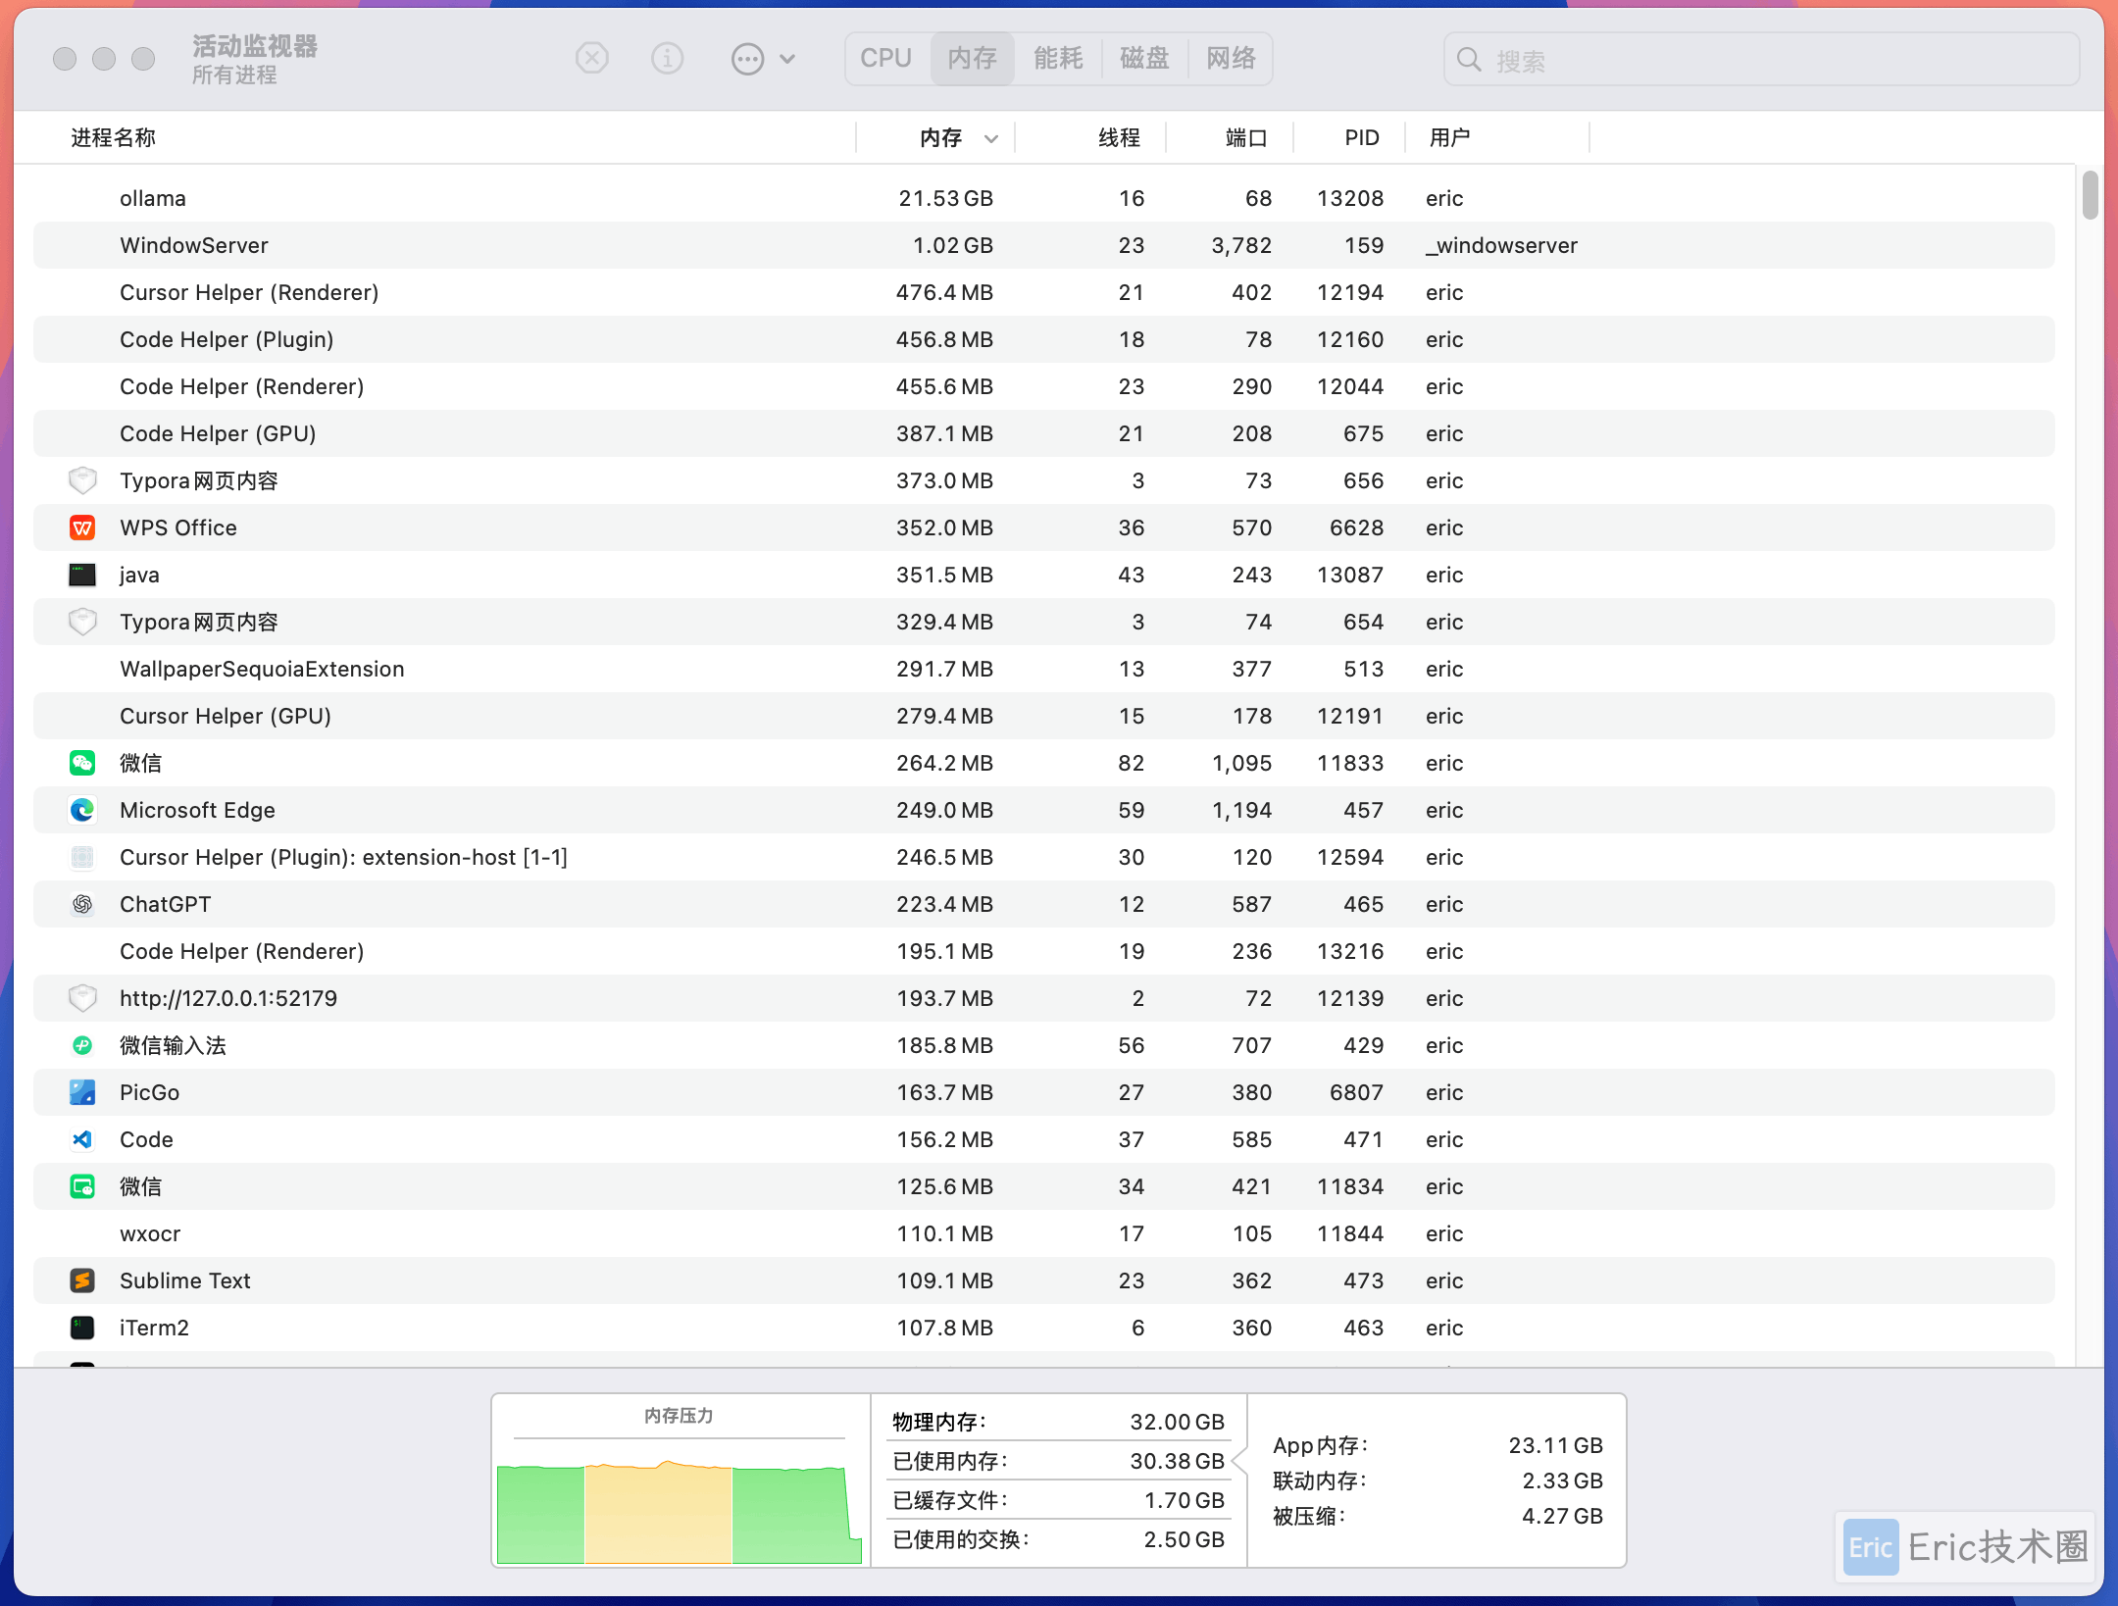
Task: Sort by 线程 column header
Action: tap(1119, 138)
